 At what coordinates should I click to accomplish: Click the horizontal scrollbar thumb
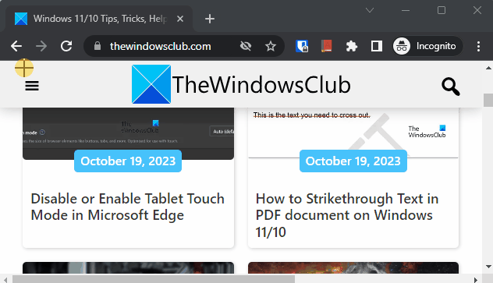[x=154, y=279]
